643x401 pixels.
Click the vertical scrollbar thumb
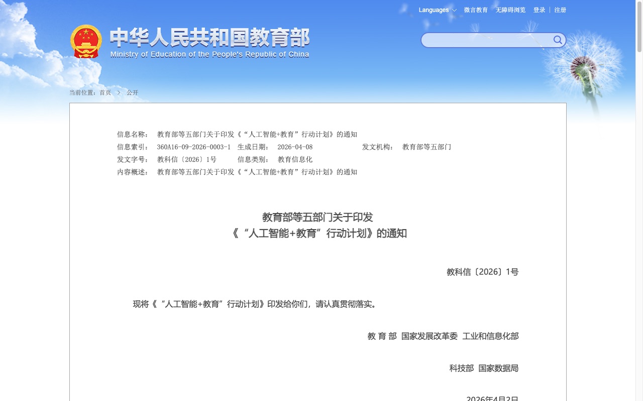pyautogui.click(x=639, y=26)
